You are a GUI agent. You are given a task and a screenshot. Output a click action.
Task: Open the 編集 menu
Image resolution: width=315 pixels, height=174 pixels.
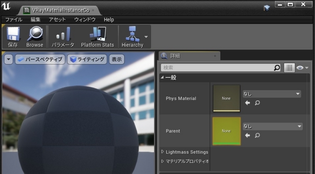(35, 20)
